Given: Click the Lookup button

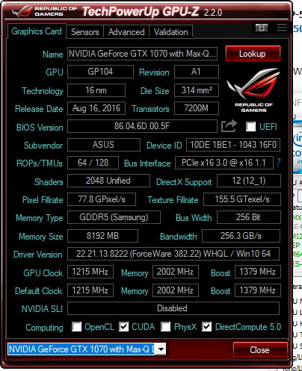Looking at the screenshot, I should coord(253,54).
